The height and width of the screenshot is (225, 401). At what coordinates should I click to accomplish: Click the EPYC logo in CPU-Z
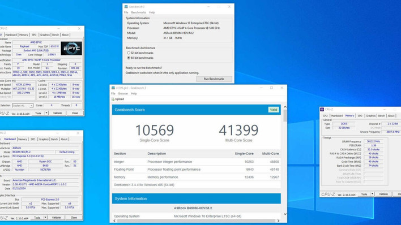pyautogui.click(x=71, y=49)
